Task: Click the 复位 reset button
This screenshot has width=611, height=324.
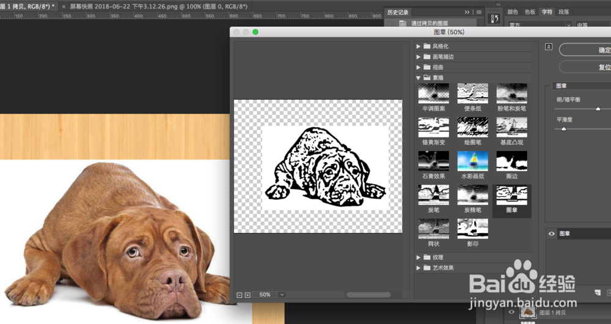Action: point(585,67)
